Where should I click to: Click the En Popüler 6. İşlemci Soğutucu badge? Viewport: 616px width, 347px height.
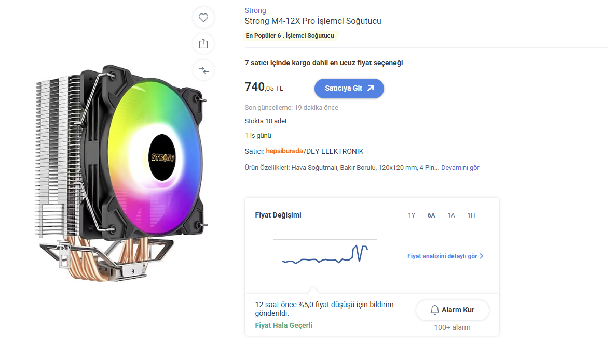point(290,36)
